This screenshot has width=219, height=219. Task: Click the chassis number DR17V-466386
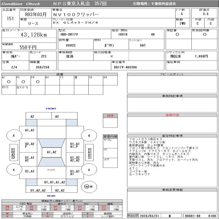coord(125,67)
